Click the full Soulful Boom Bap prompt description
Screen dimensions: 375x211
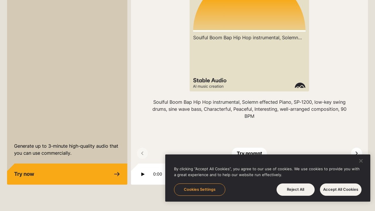coord(249,109)
